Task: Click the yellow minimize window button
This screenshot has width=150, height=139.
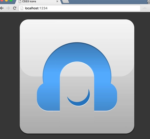Action: click(6, 1)
